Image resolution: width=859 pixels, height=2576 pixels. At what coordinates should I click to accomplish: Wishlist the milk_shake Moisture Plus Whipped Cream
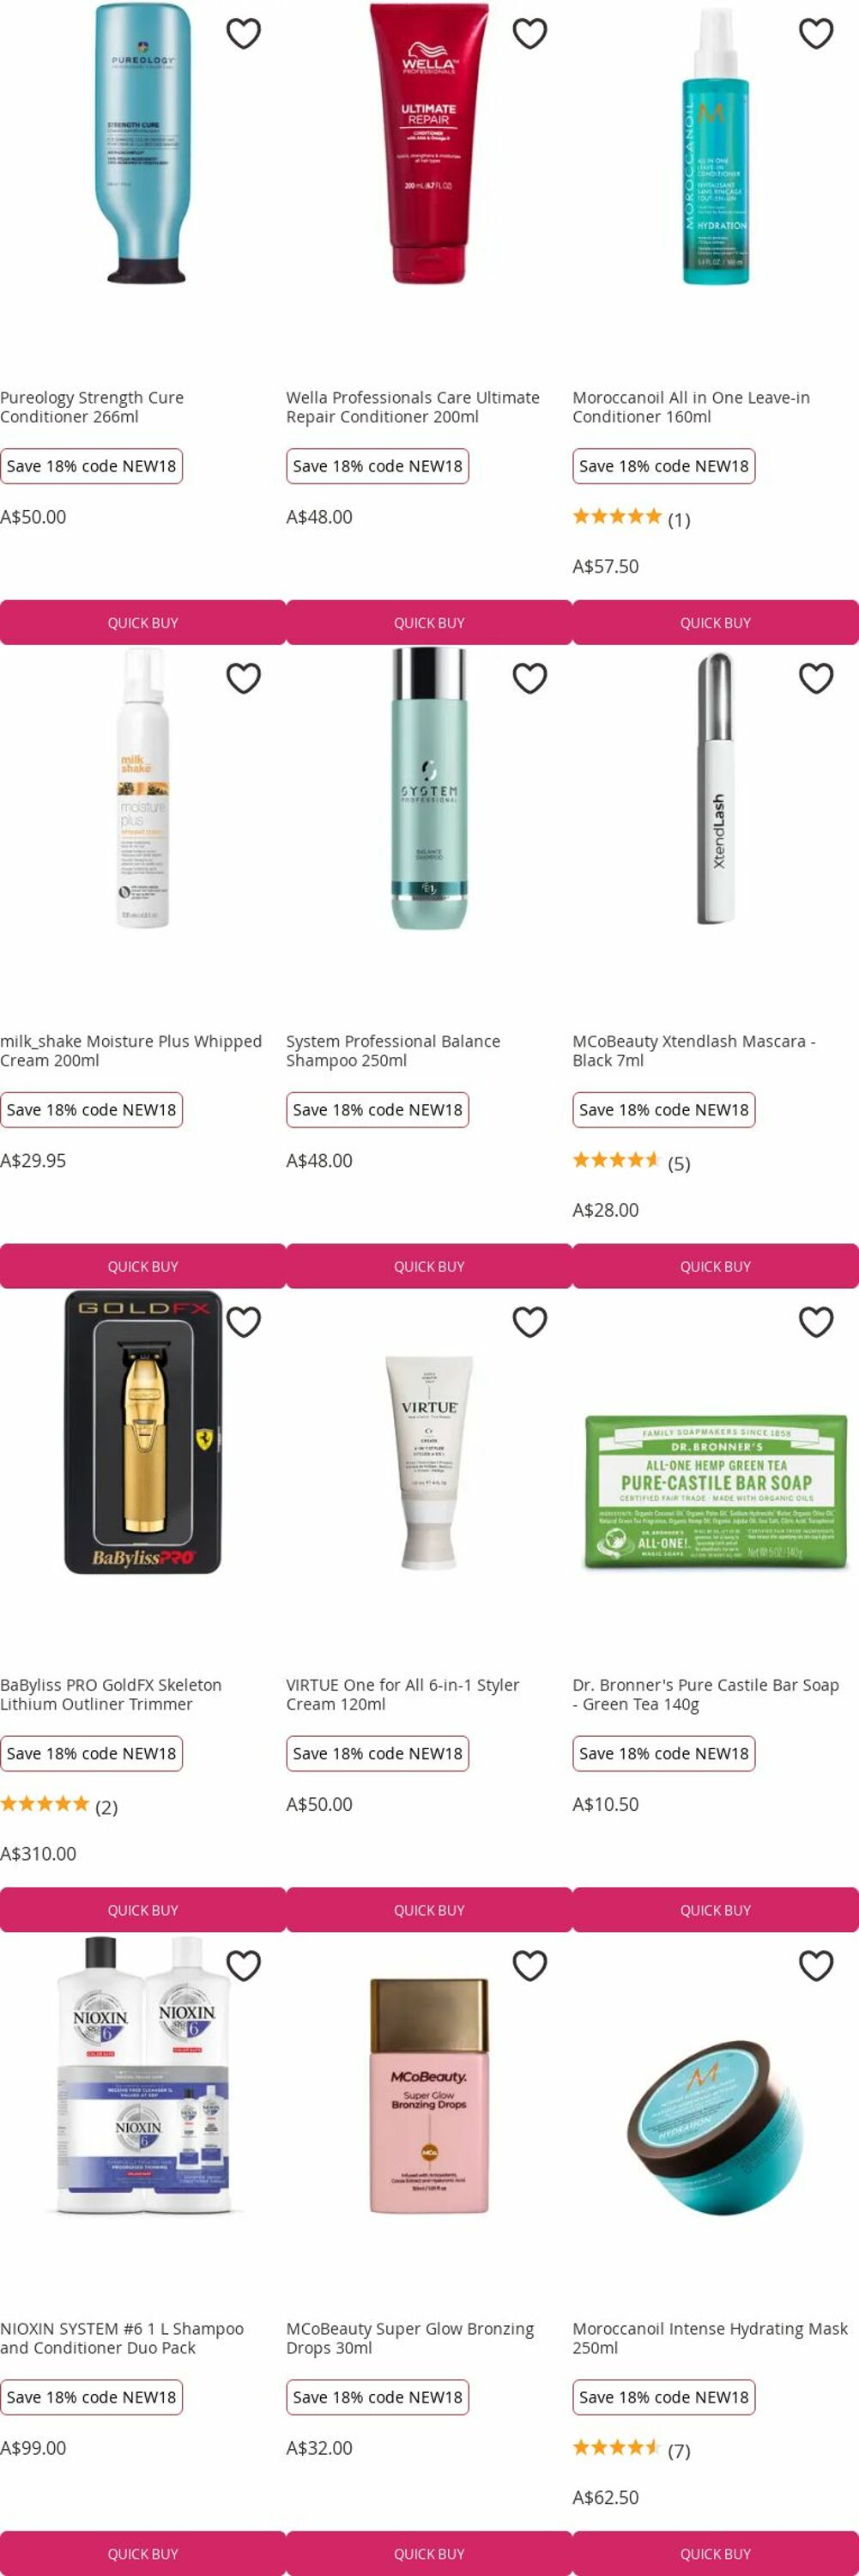click(x=244, y=678)
